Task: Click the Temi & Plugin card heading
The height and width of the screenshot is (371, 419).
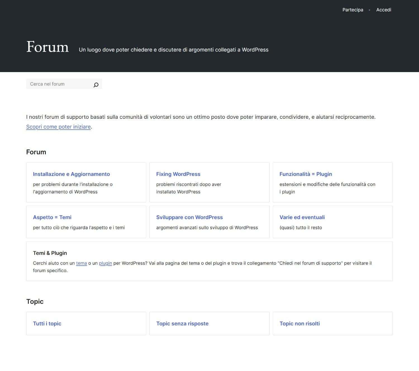Action: click(50, 253)
